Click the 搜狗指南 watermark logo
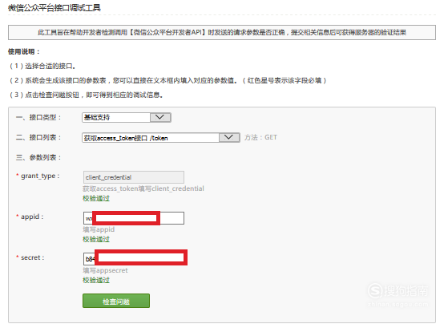The width and height of the screenshot is (448, 328). tap(398, 294)
